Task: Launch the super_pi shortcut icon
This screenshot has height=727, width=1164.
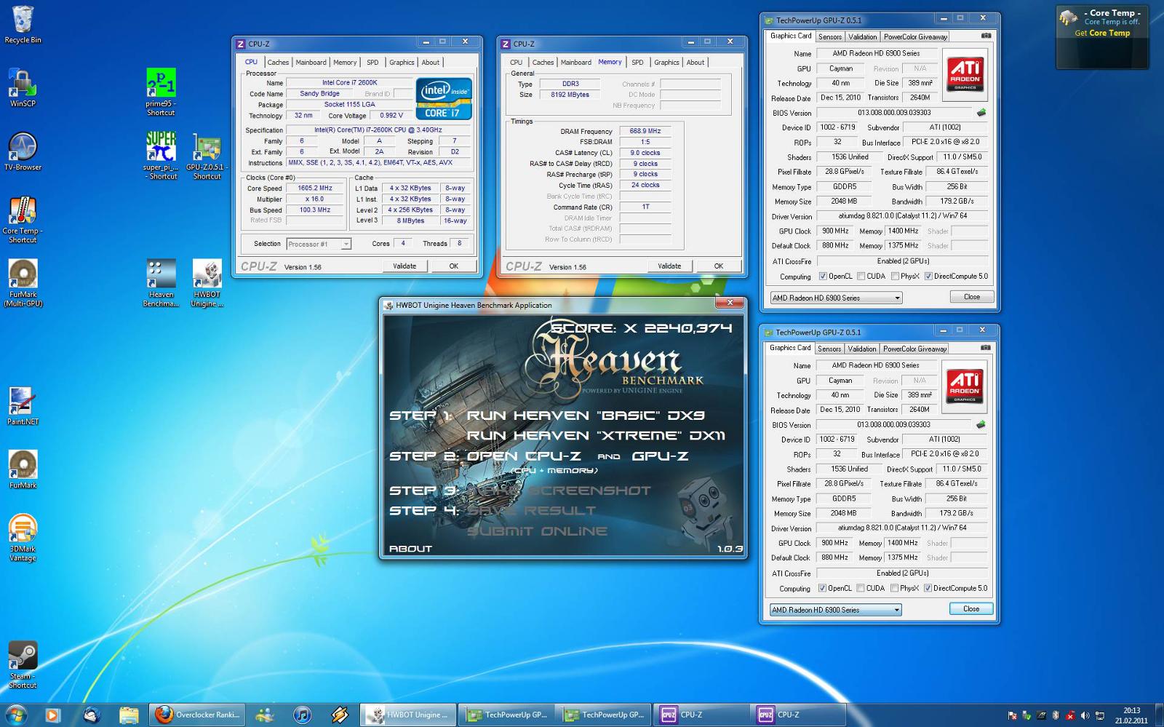Action: (161, 156)
